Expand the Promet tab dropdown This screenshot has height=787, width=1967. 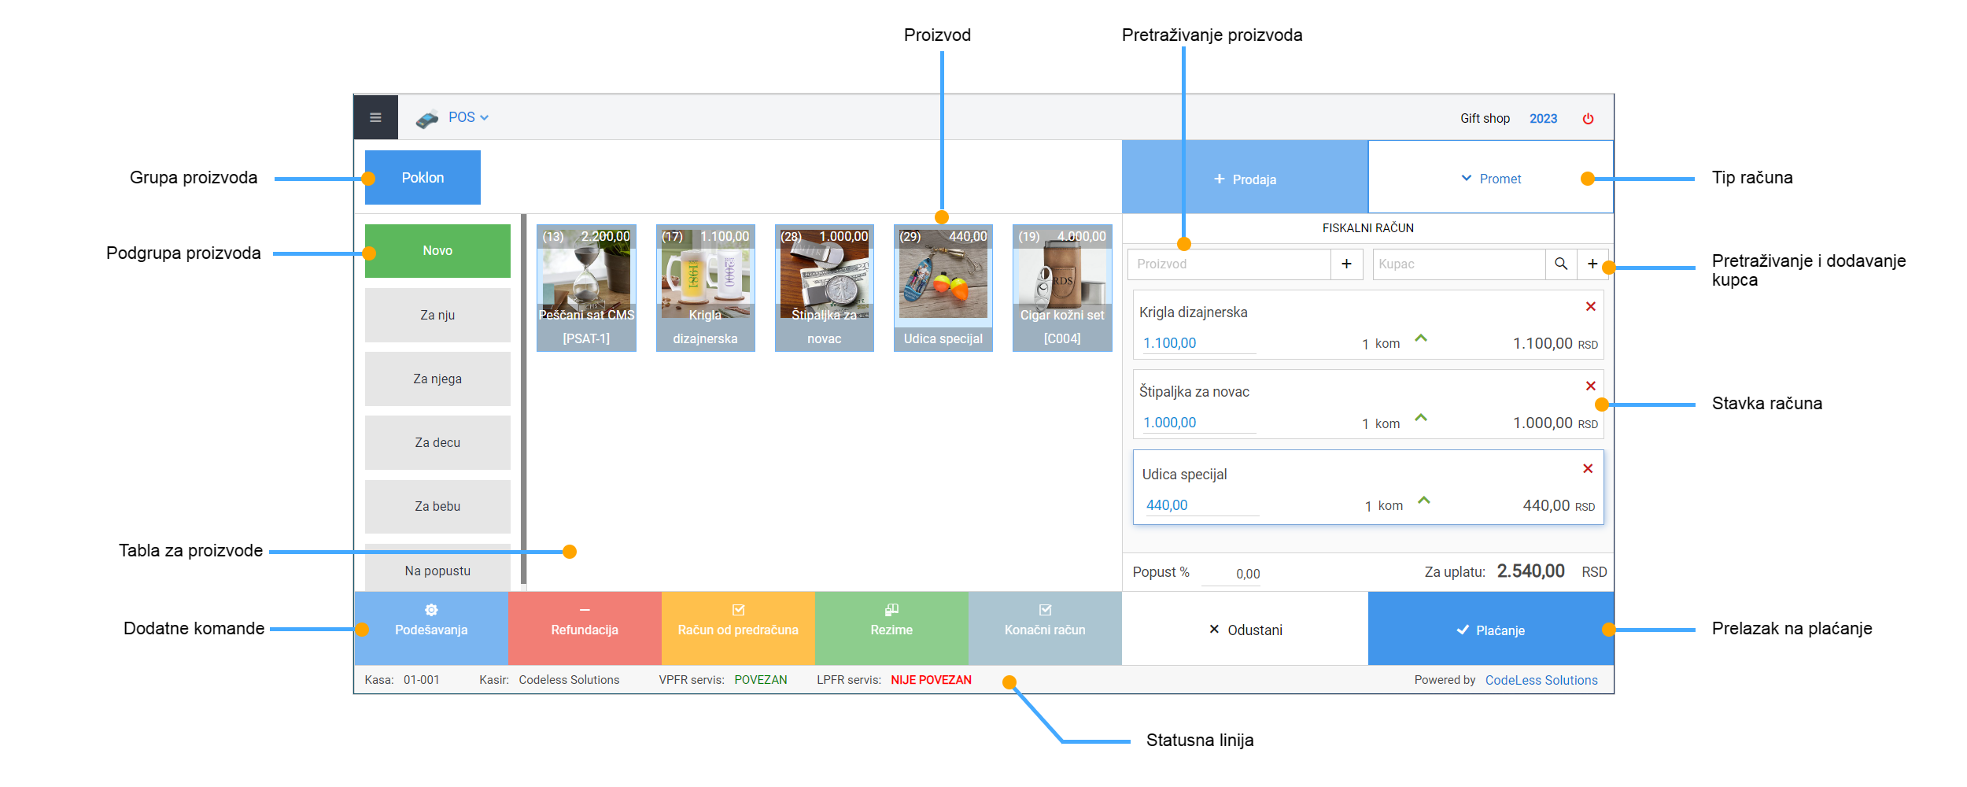pyautogui.click(x=1491, y=178)
